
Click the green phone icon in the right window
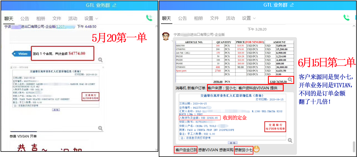[x=346, y=18]
